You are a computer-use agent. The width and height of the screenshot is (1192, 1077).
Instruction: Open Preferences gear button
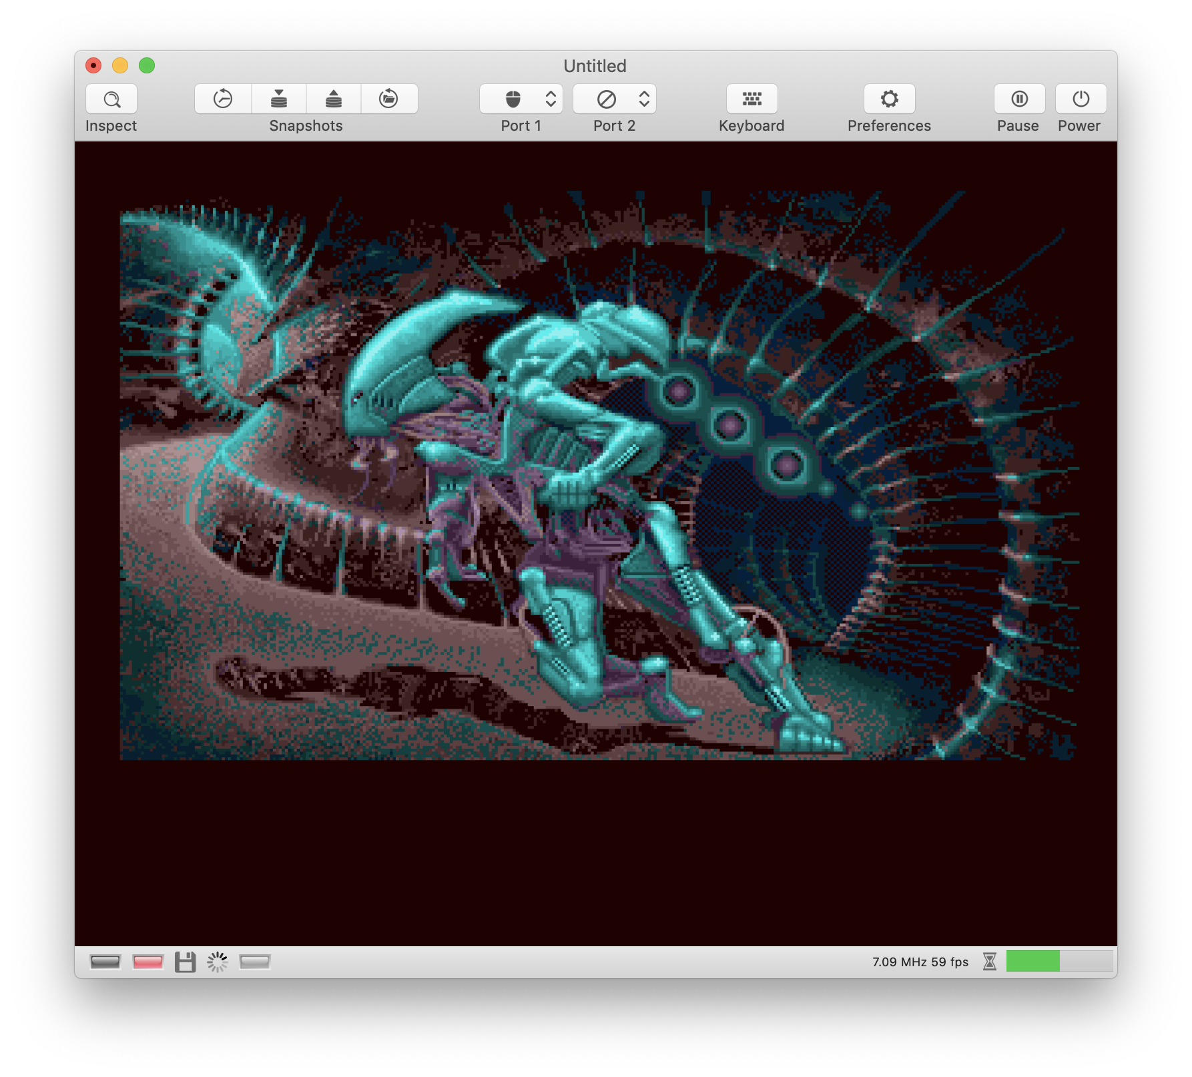(890, 99)
